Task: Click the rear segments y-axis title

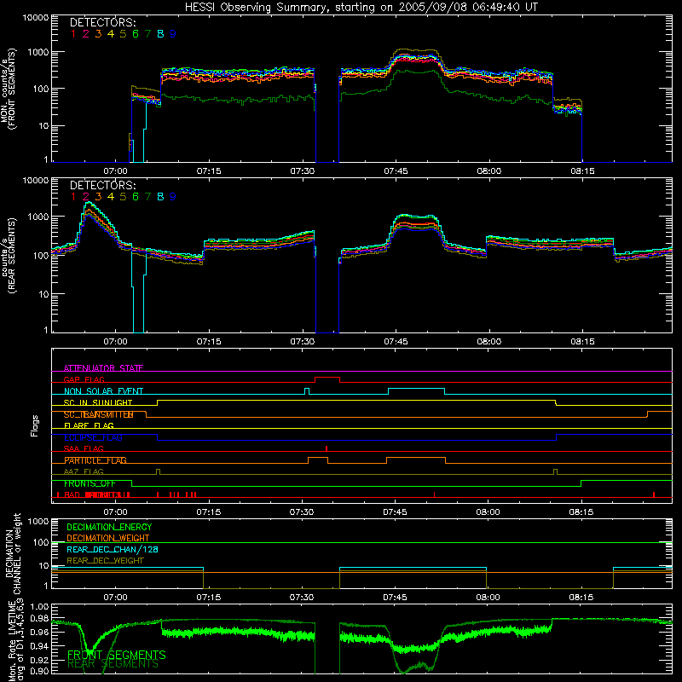Action: [x=8, y=255]
